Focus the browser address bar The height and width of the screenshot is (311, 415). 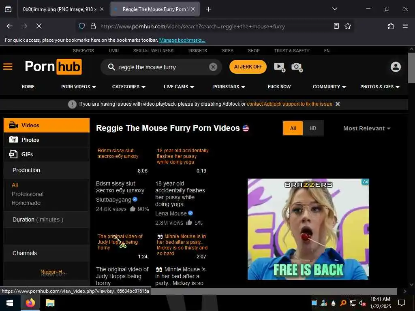[214, 26]
